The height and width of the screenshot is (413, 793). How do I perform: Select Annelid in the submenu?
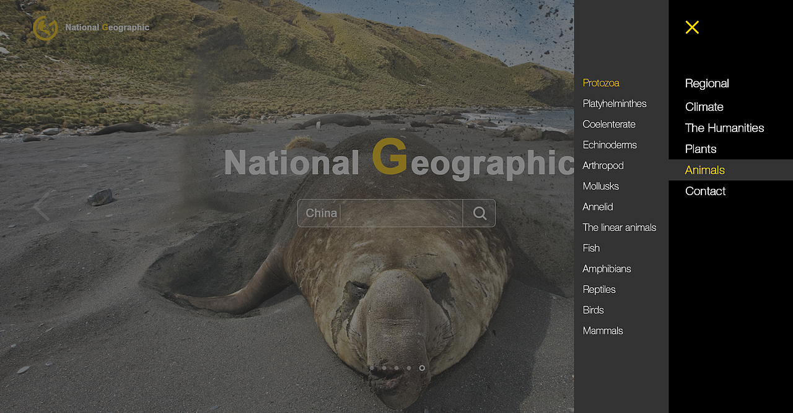(x=598, y=207)
